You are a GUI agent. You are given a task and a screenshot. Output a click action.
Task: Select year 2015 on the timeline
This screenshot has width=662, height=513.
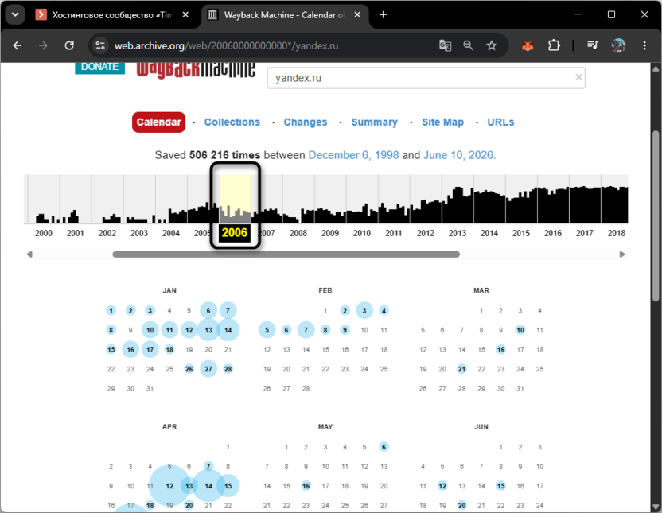(520, 233)
